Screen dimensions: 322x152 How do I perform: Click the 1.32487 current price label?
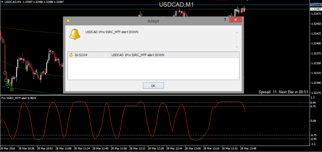pyautogui.click(x=316, y=9)
